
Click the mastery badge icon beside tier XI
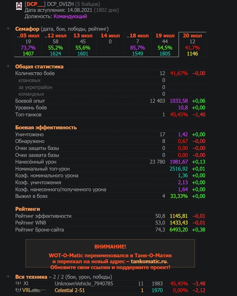(x=18, y=283)
